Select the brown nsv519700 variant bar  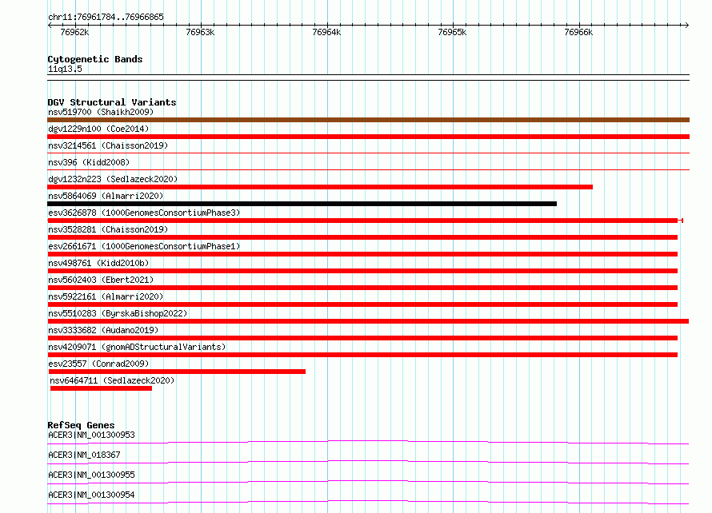pyautogui.click(x=368, y=120)
